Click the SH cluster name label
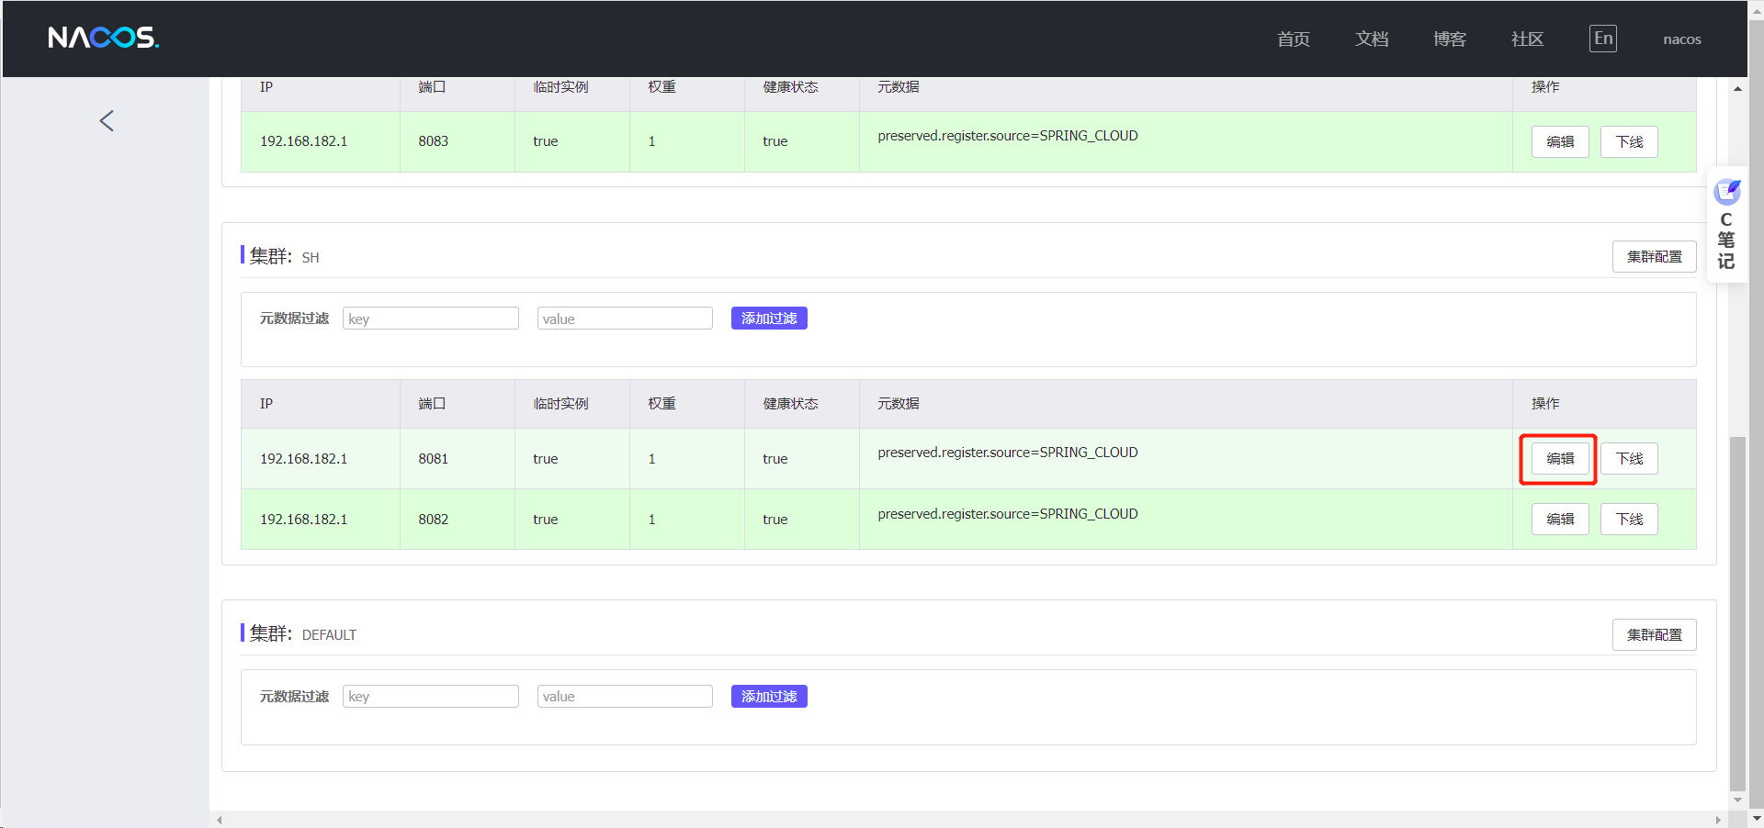1764x828 pixels. 311,258
